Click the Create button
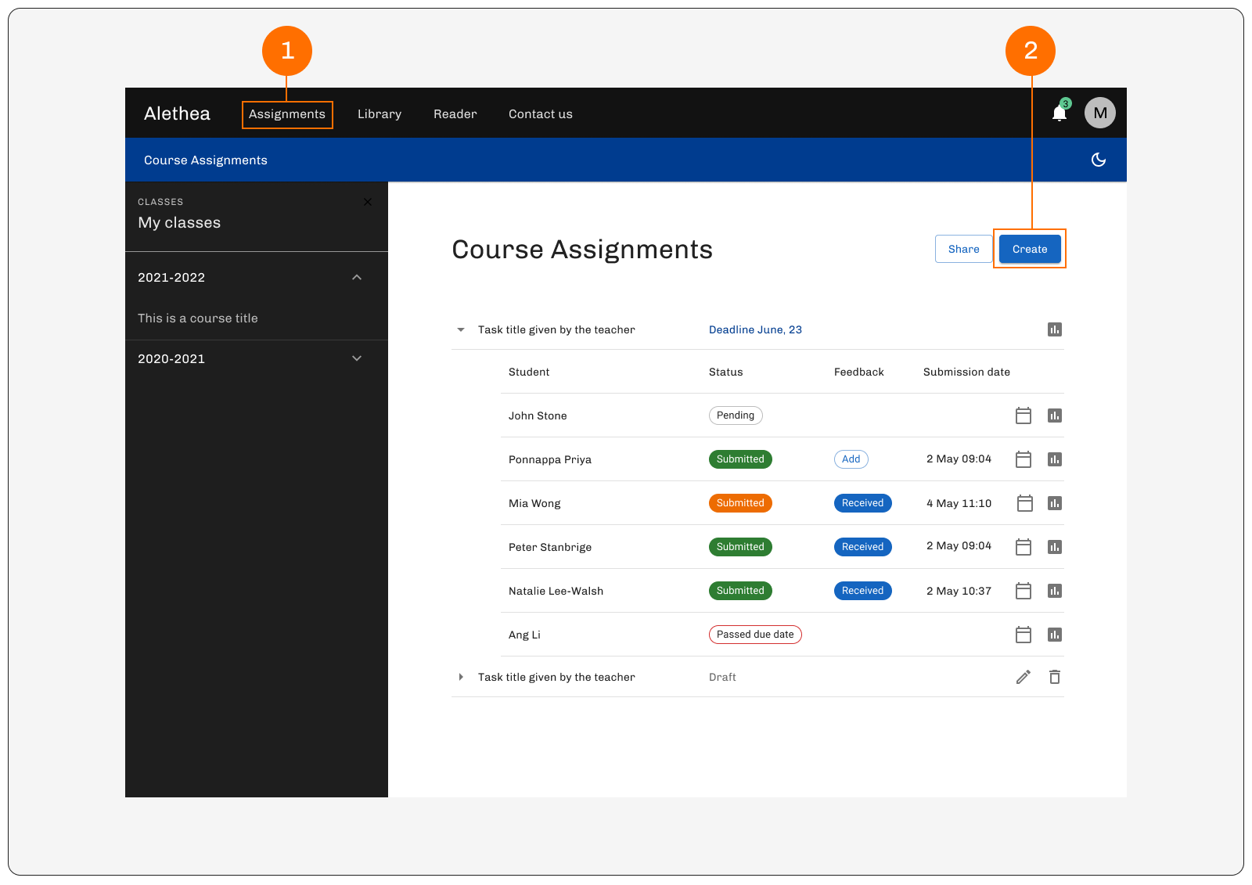Viewport: 1252px width, 885px height. pyautogui.click(x=1030, y=249)
